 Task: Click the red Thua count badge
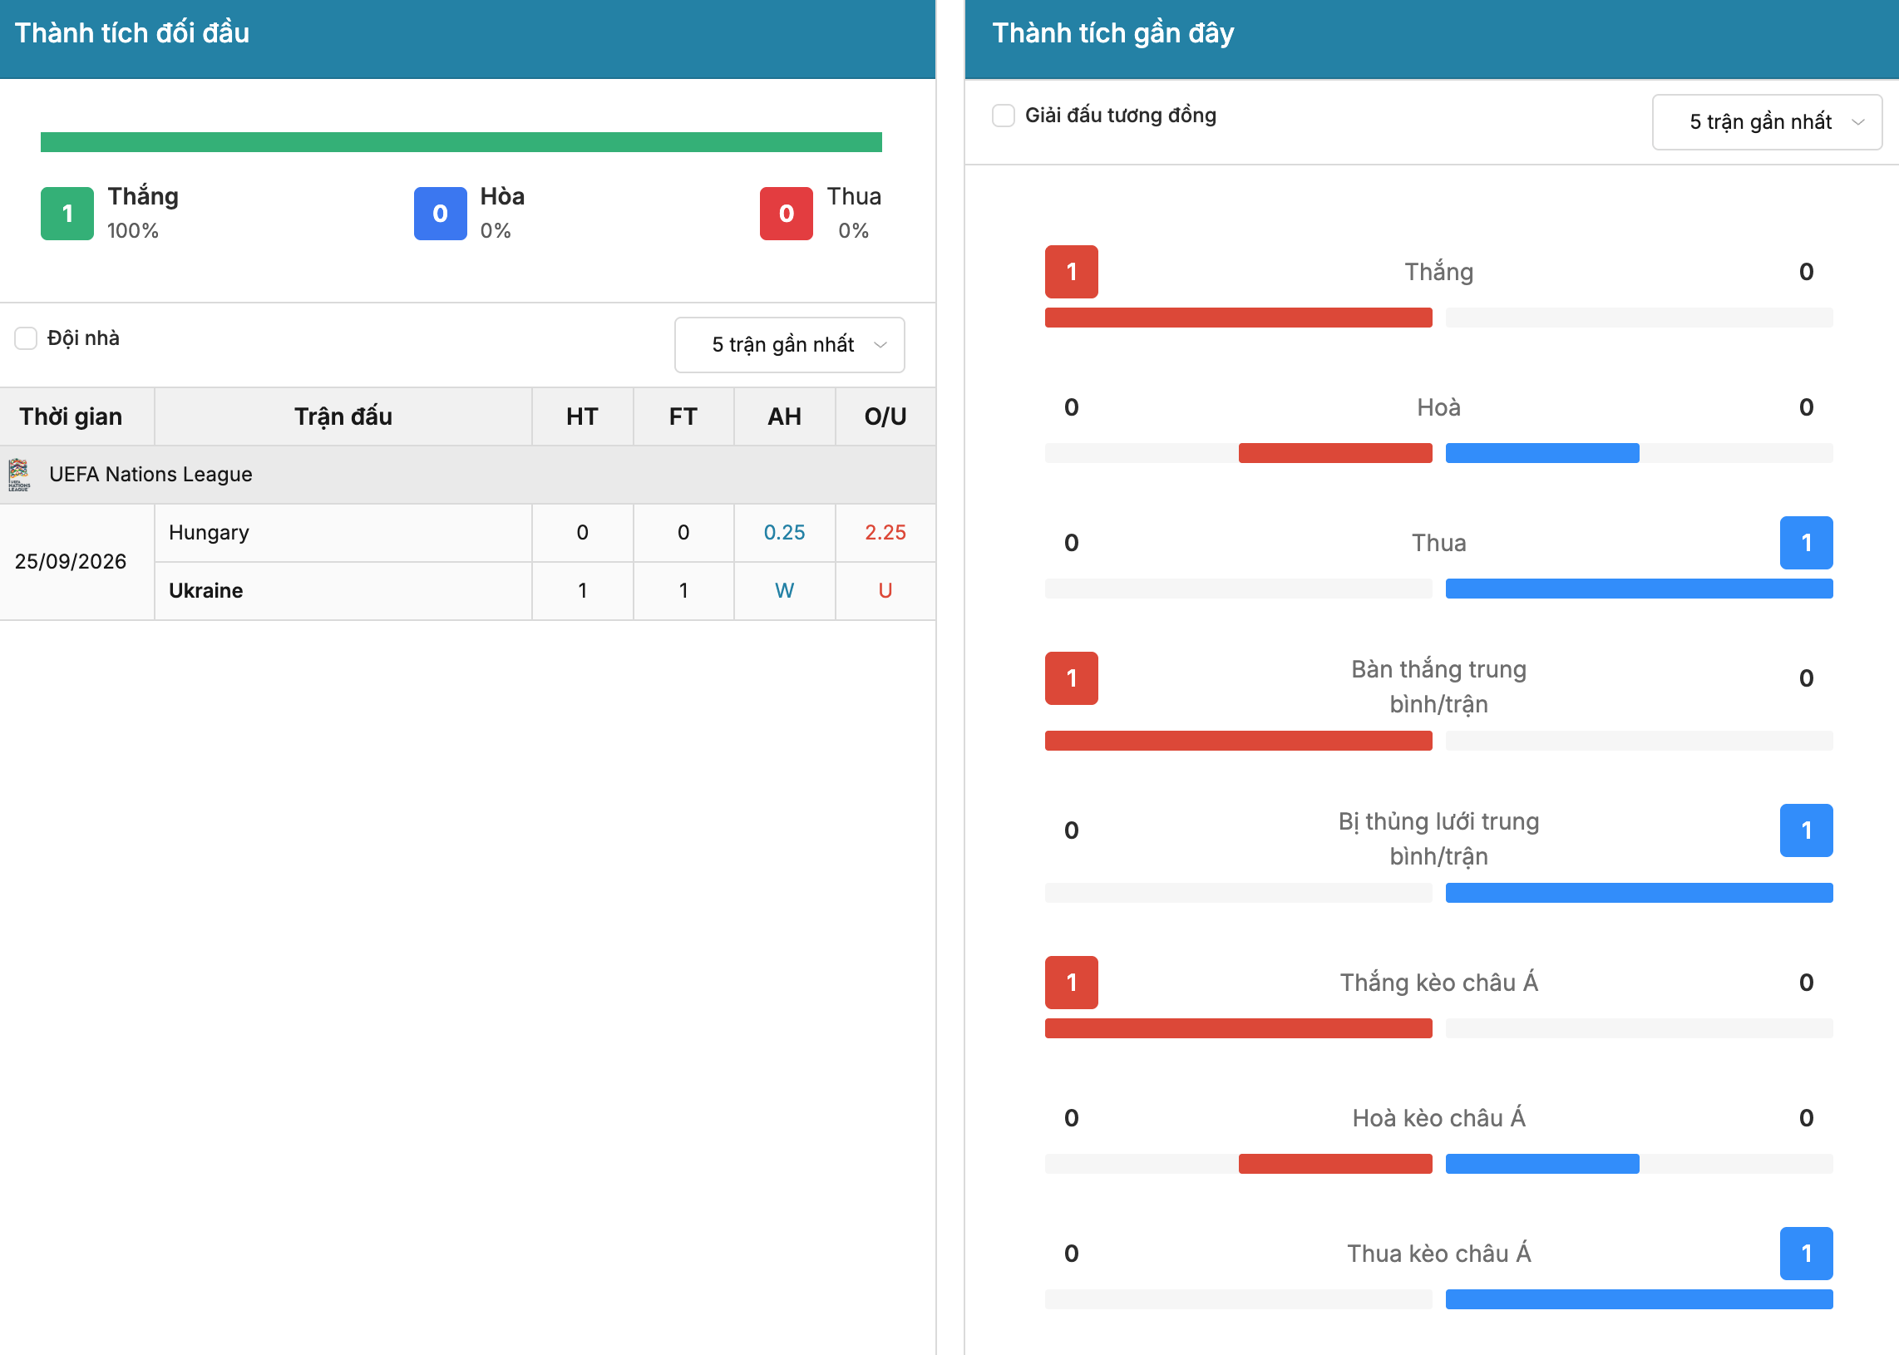point(786,214)
